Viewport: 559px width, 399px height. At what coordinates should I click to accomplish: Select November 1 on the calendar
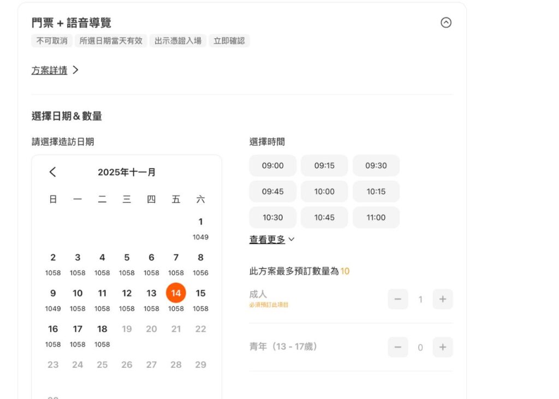coord(200,222)
